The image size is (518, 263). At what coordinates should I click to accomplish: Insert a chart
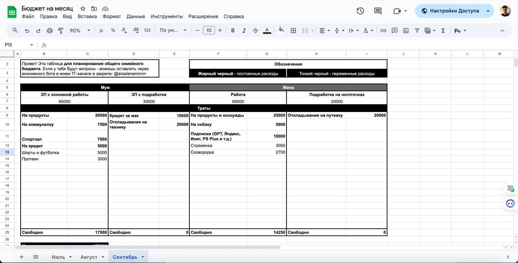tap(406, 30)
